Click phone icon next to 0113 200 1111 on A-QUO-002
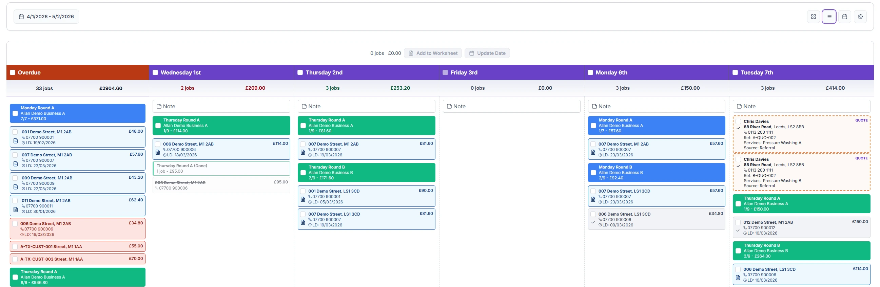Image resolution: width=880 pixels, height=287 pixels. click(x=745, y=133)
